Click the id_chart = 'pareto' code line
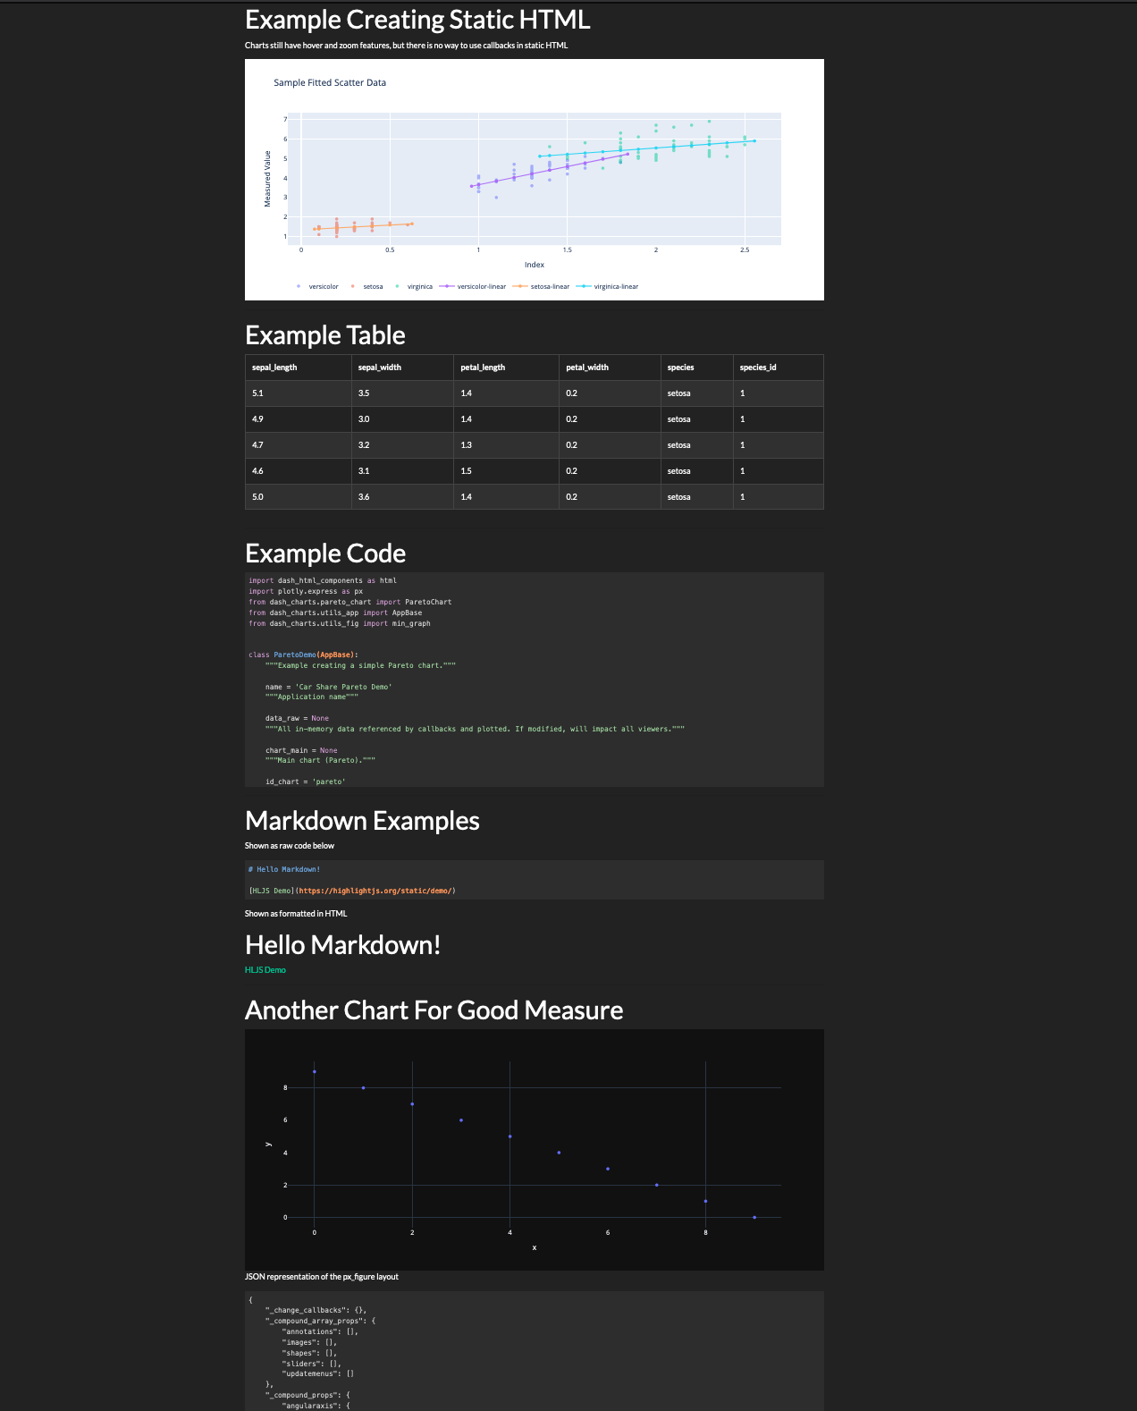 point(305,782)
